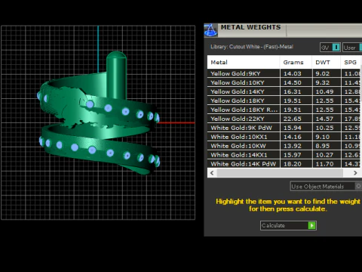Select the White Gold:9K PdW row
Viewport: 362px width, 272px height.
[x=284, y=128]
